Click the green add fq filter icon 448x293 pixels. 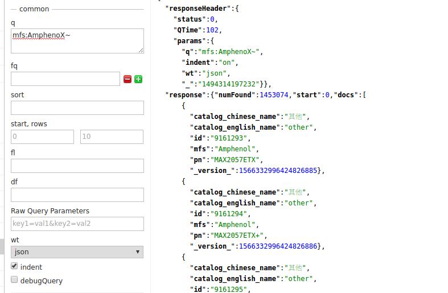pyautogui.click(x=138, y=79)
